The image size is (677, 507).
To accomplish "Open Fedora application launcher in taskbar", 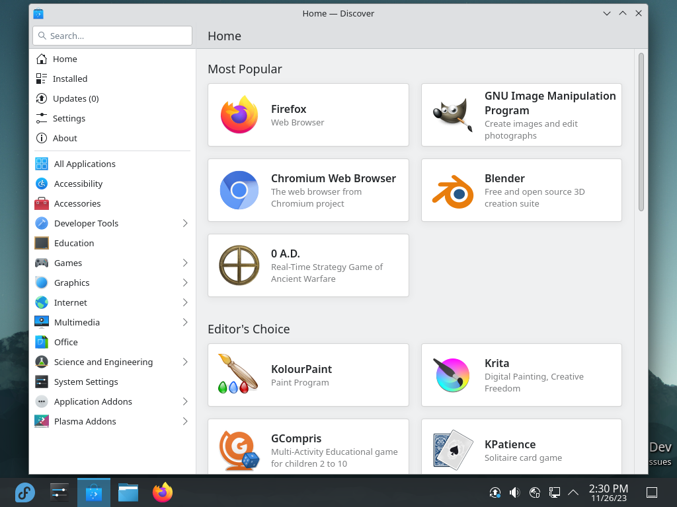I will 25,492.
